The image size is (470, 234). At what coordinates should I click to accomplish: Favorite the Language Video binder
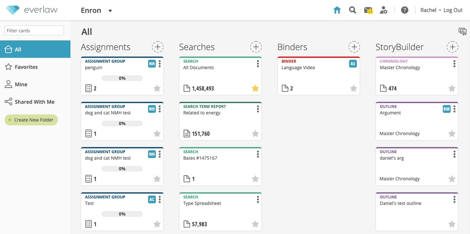point(354,89)
